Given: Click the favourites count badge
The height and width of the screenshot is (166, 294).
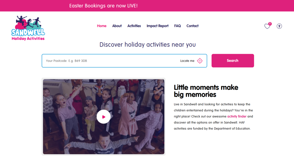Looking at the screenshot, I should click(x=270, y=24).
